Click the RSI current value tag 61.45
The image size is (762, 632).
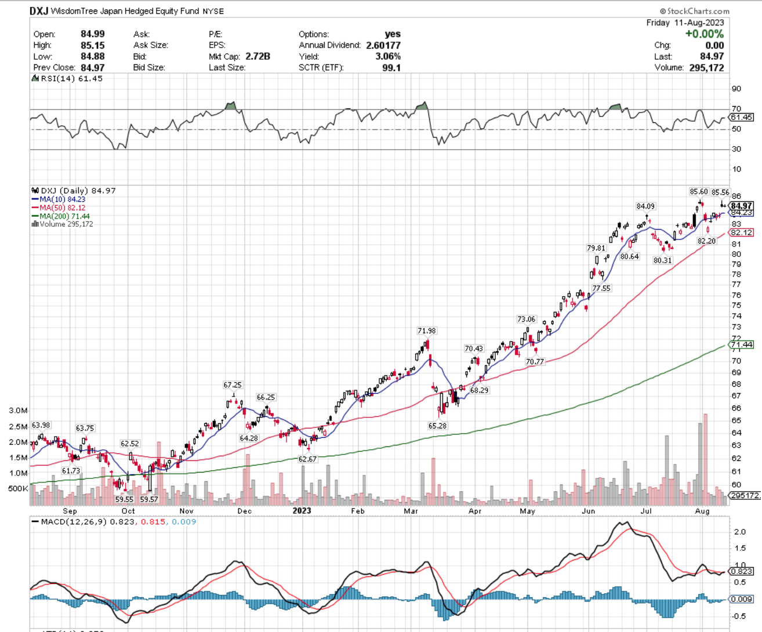pyautogui.click(x=742, y=117)
